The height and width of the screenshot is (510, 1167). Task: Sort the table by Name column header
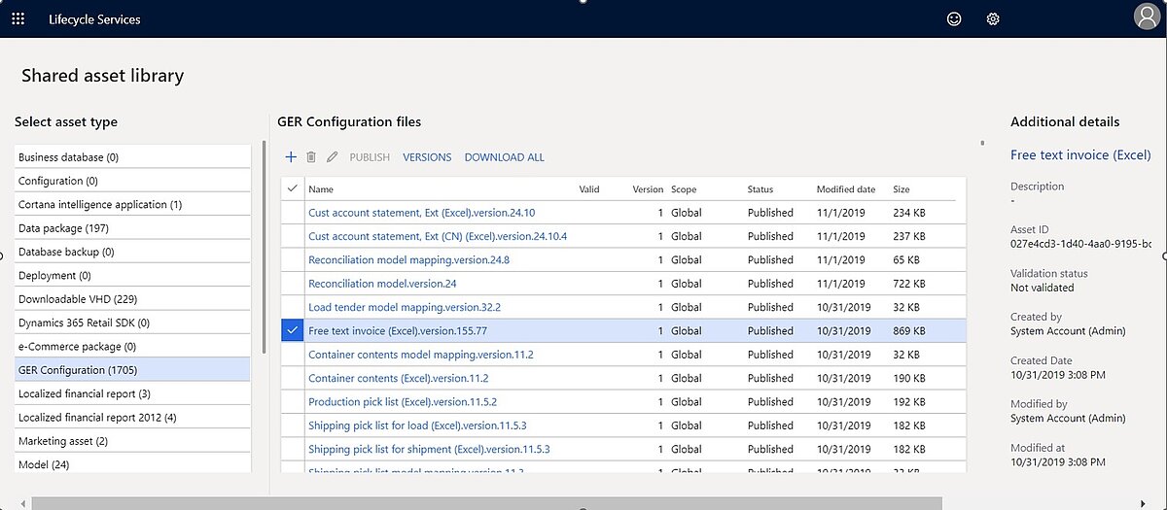point(321,189)
